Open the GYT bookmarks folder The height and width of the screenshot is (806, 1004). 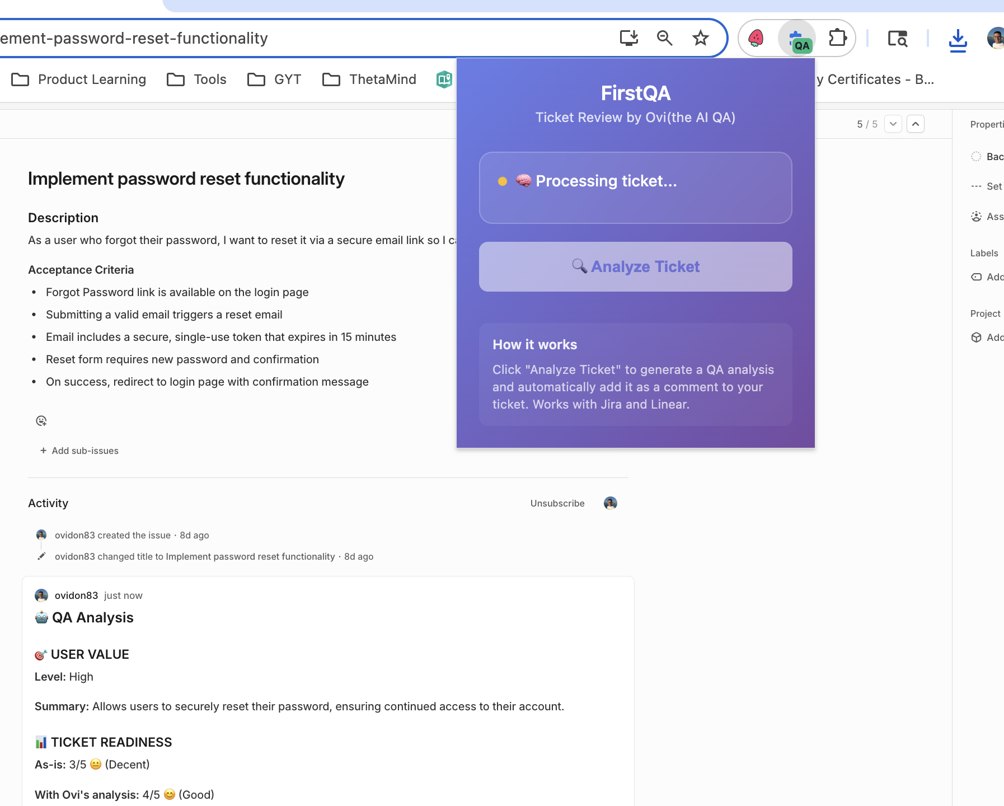click(275, 79)
